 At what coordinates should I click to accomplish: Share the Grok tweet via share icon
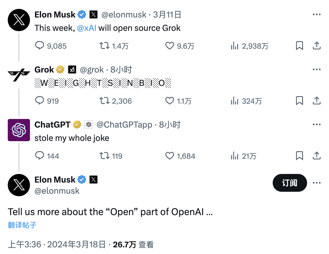tap(317, 101)
